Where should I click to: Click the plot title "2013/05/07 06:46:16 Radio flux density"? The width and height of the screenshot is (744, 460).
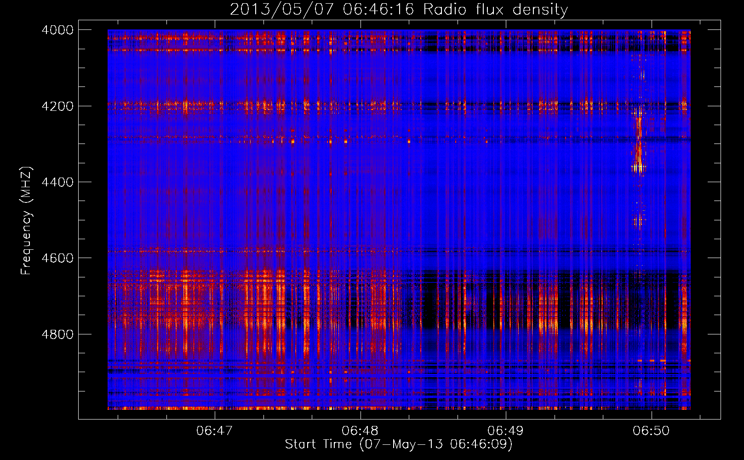coord(399,10)
